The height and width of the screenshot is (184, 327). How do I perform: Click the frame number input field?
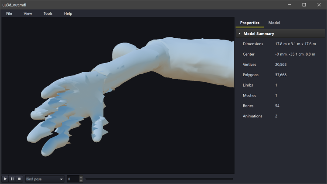coord(72,179)
